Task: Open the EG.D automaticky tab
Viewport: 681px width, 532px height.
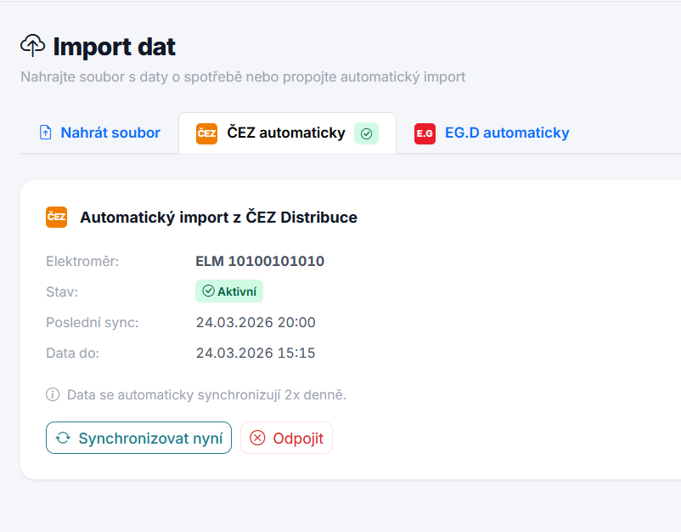Action: [x=506, y=133]
